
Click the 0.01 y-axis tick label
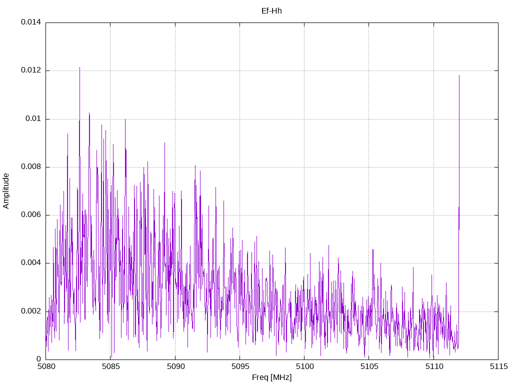point(33,118)
